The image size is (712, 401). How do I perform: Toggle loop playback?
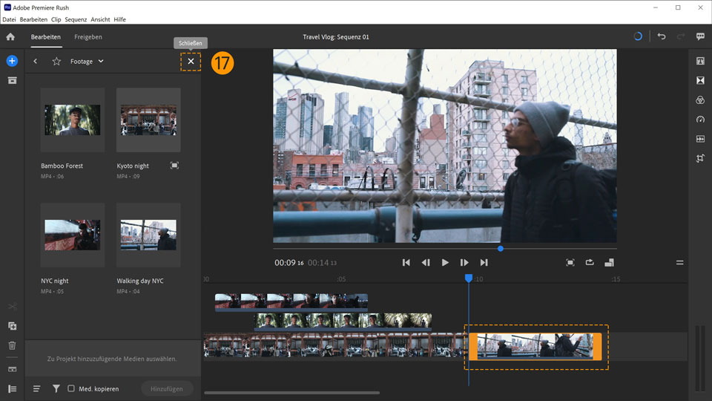click(590, 262)
